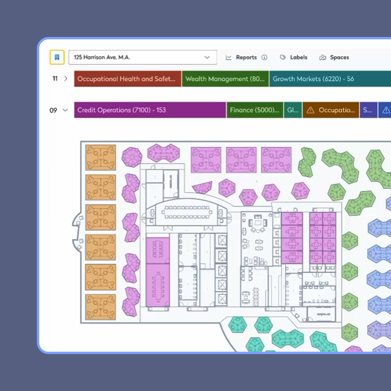This screenshot has width=391, height=391.
Task: Collapse floor 09 row
Action: [66, 110]
